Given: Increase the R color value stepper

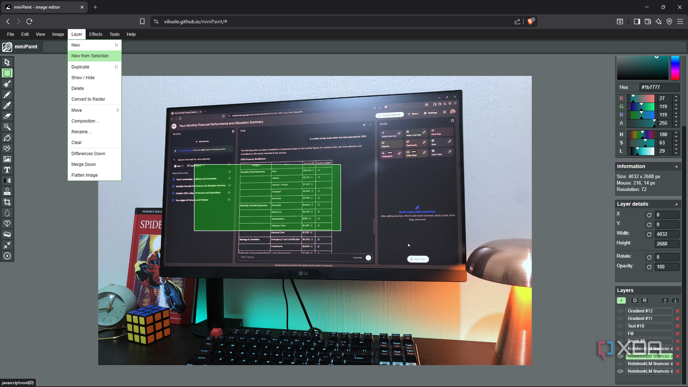Looking at the screenshot, I should pos(676,96).
